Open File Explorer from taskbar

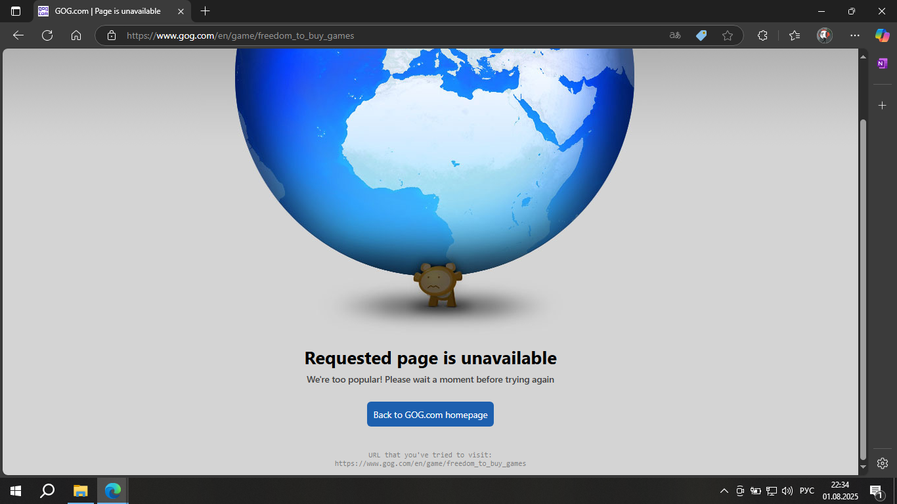(80, 490)
